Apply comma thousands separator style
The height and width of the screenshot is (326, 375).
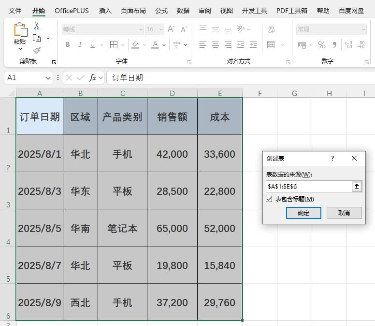(334, 45)
